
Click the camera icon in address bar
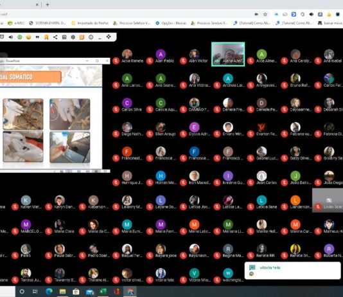pyautogui.click(x=256, y=14)
